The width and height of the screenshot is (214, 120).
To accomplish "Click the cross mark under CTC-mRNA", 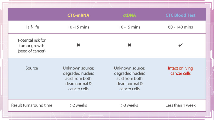I will click(x=78, y=45).
